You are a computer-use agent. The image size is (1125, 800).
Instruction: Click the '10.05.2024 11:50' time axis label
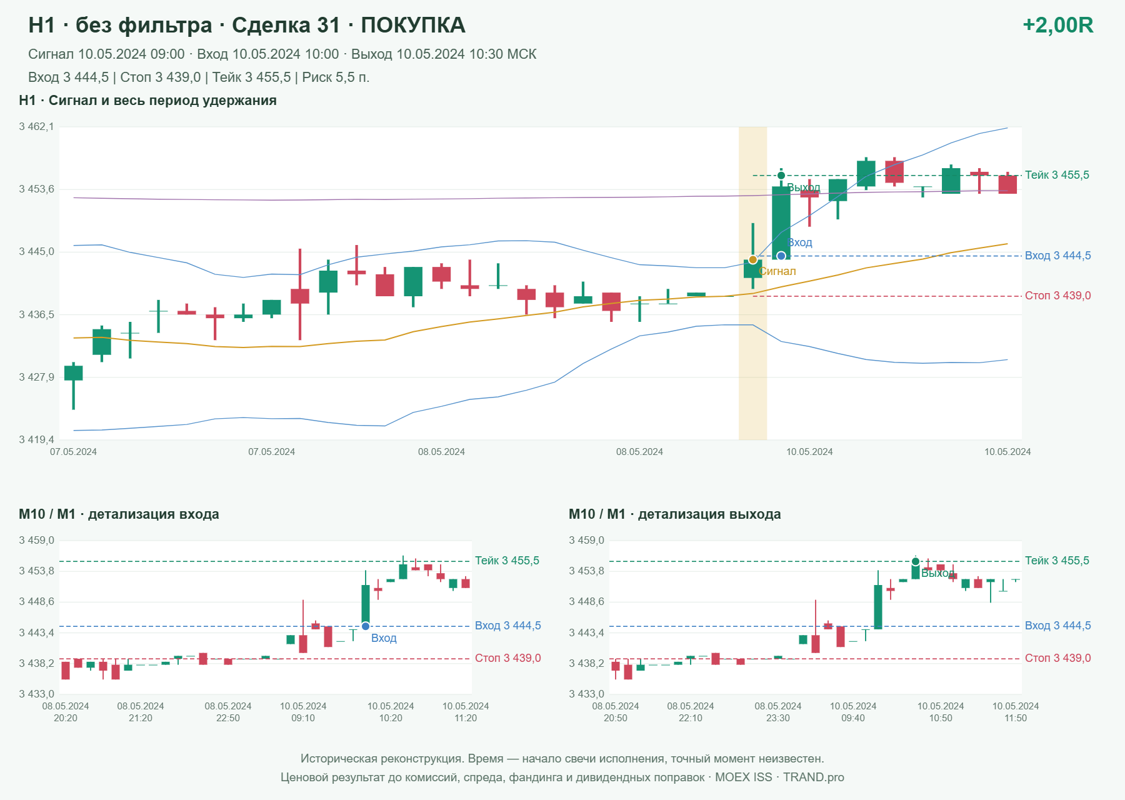pyautogui.click(x=1016, y=712)
